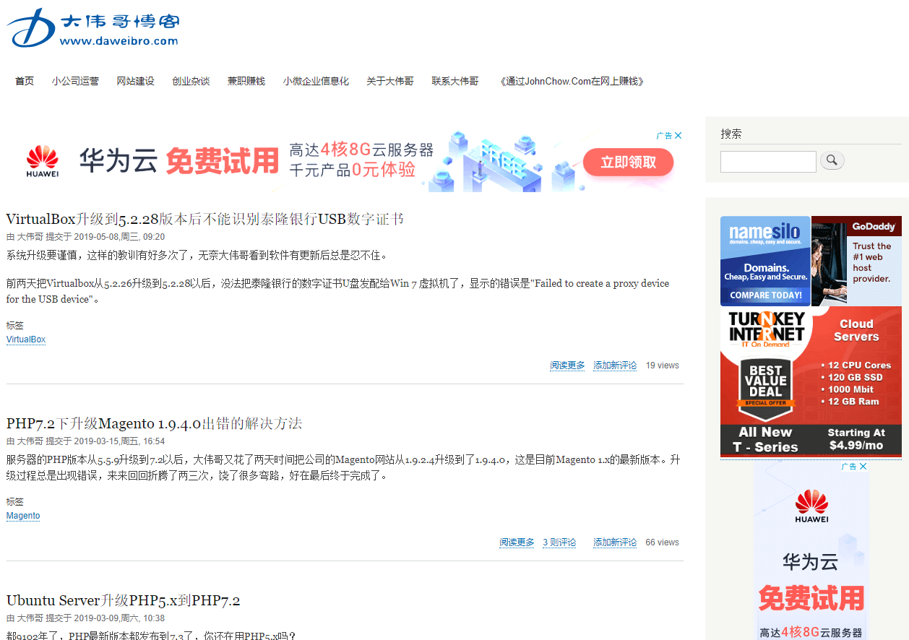
Task: Click the 大伟哥博客 site logo
Action: pos(92,29)
